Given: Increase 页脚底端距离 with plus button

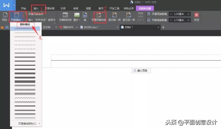Looking at the screenshot, I should 188,20.
